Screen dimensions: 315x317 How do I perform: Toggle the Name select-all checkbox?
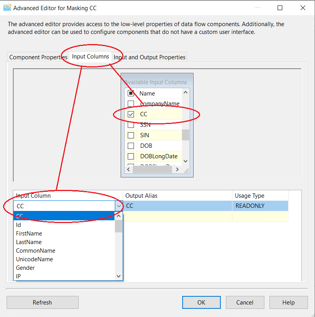pos(131,94)
